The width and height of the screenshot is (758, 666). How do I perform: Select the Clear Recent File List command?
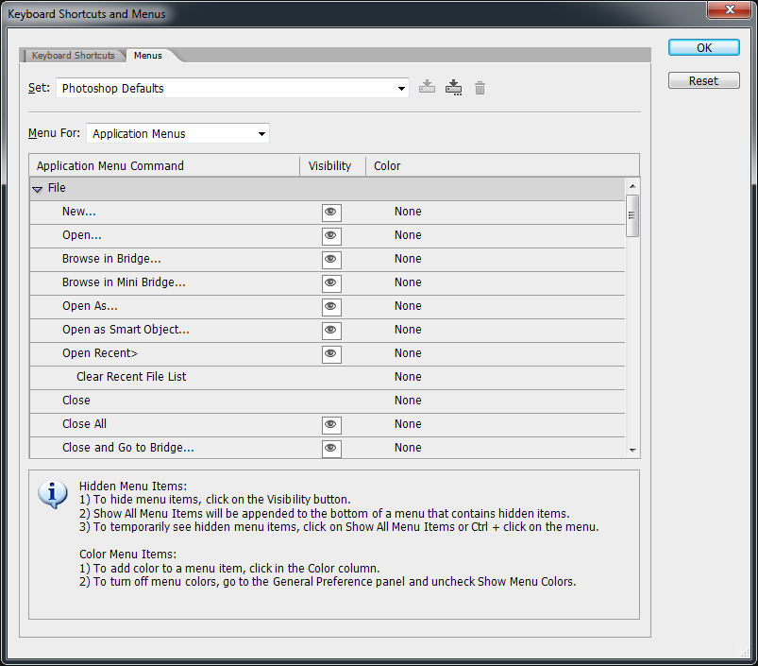coord(328,378)
